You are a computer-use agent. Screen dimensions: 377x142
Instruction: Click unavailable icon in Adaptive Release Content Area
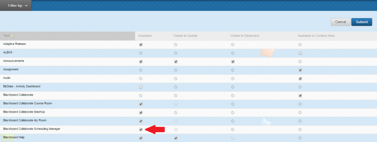[300, 45]
